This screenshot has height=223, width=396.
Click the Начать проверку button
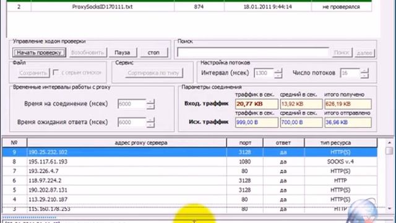pyautogui.click(x=39, y=53)
